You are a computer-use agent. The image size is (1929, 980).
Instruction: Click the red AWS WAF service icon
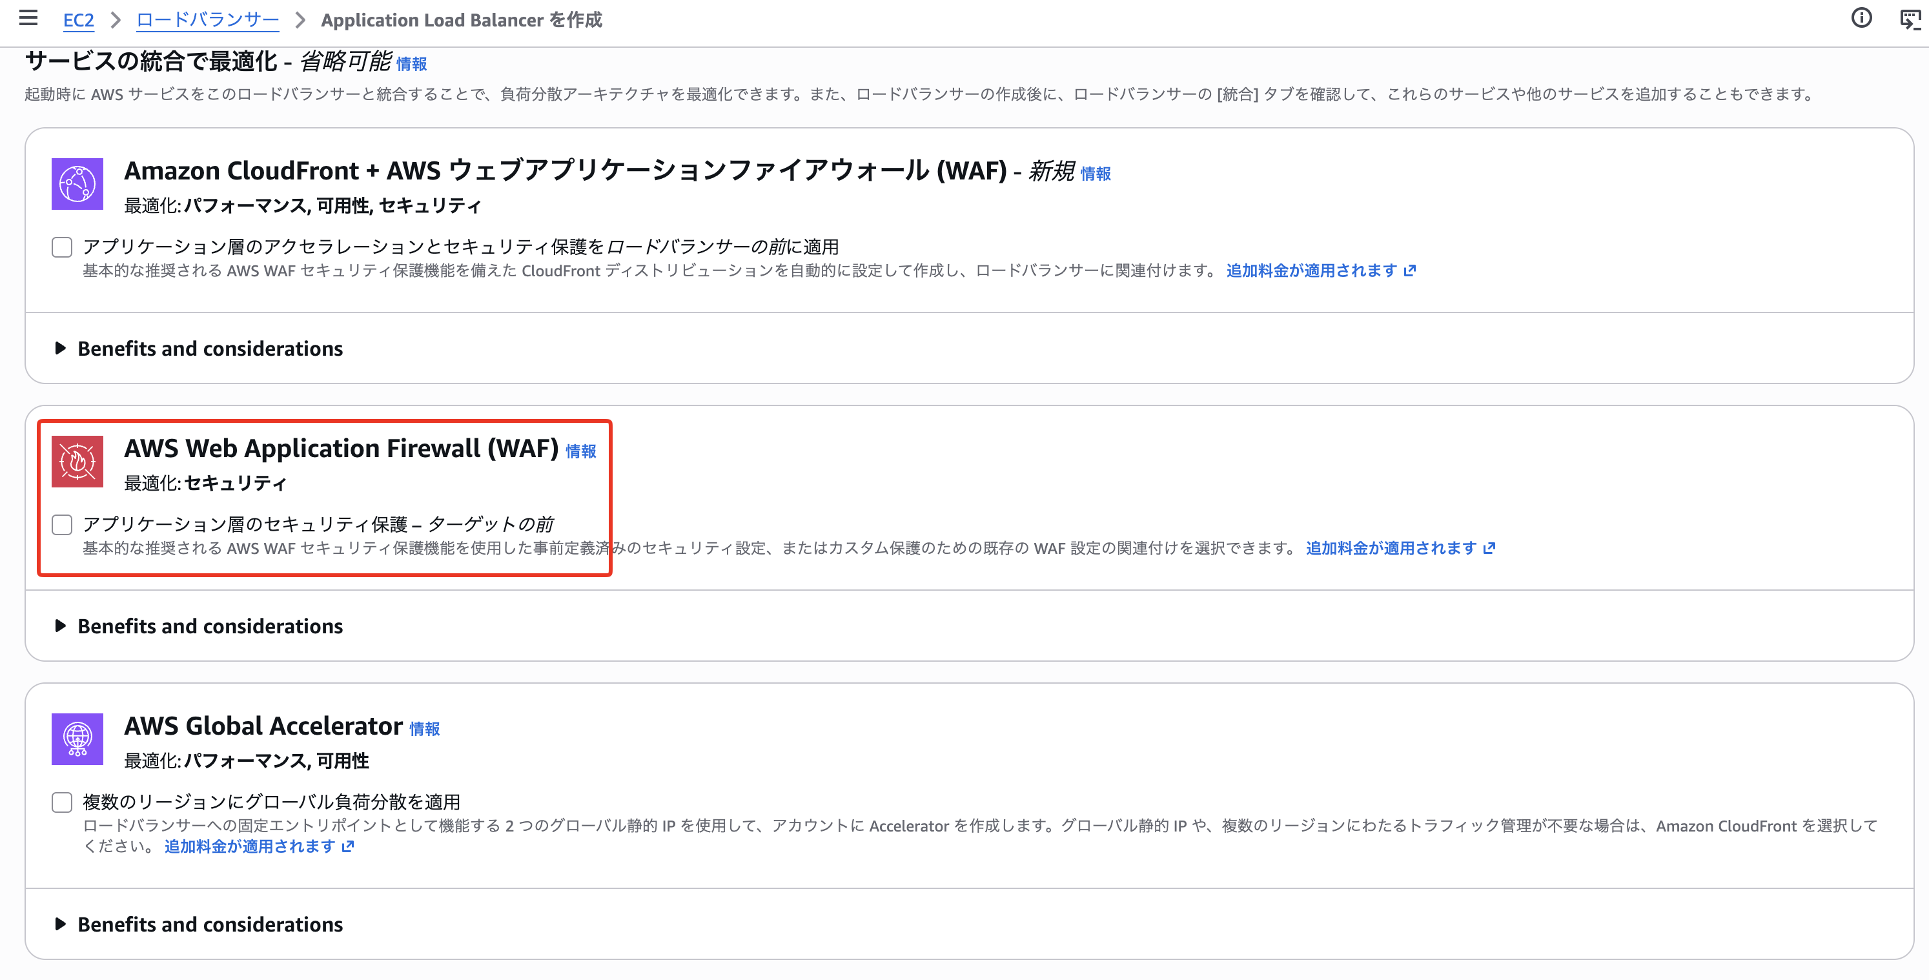click(x=77, y=461)
